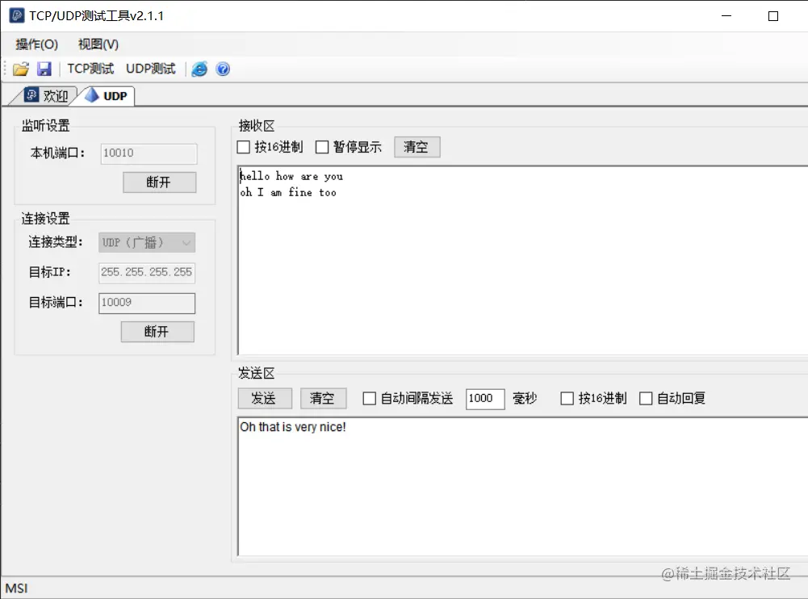Click the 目标IP field
The height and width of the screenshot is (599, 808).
147,273
